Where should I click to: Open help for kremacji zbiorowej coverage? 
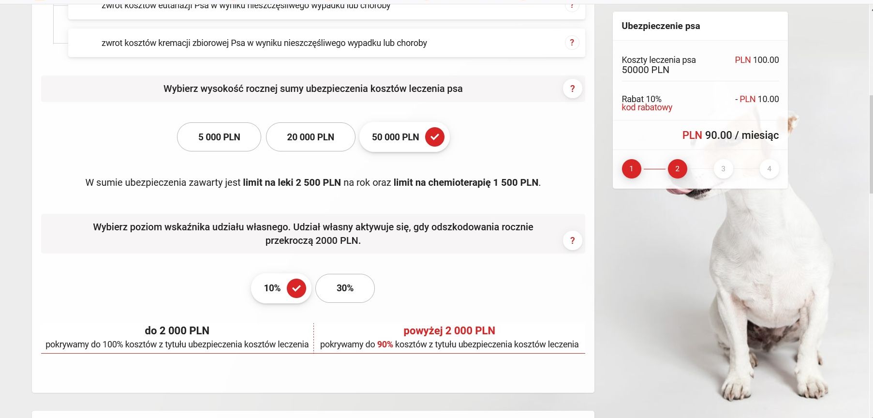[x=572, y=43]
